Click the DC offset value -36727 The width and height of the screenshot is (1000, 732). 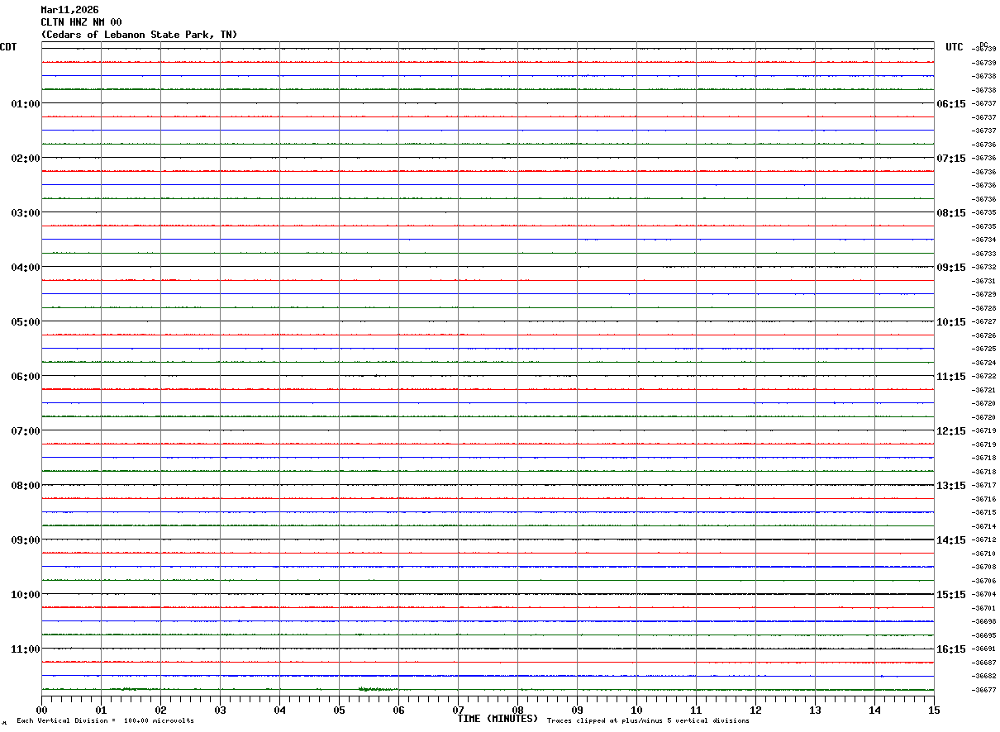pos(984,322)
